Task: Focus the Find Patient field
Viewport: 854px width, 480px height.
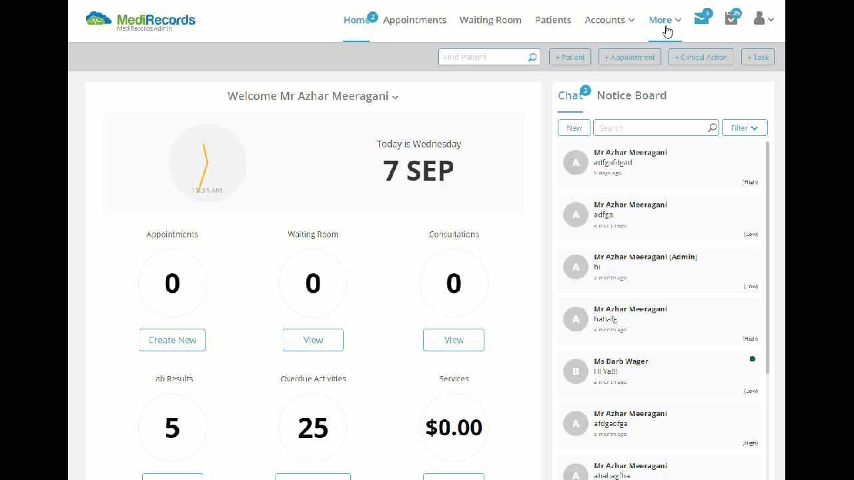Action: coord(489,57)
